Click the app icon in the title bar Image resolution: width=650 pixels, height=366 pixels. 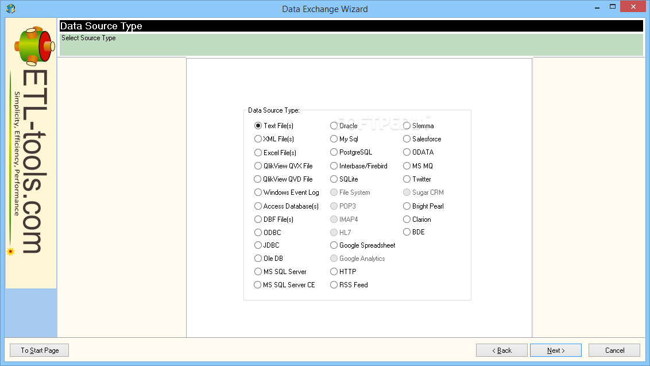pyautogui.click(x=11, y=9)
